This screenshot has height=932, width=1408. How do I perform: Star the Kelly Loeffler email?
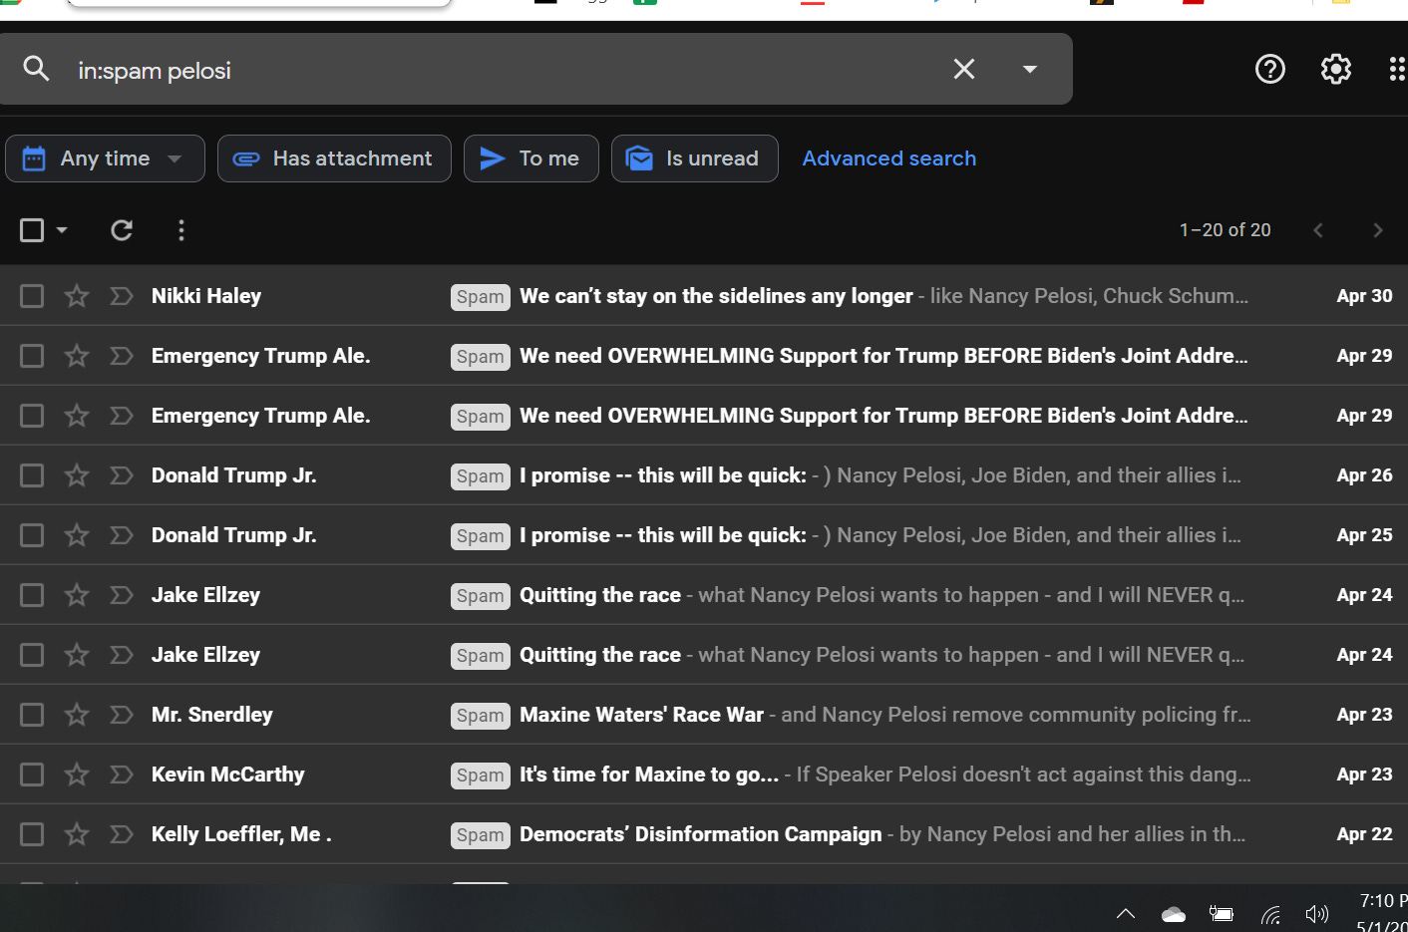[x=77, y=834]
